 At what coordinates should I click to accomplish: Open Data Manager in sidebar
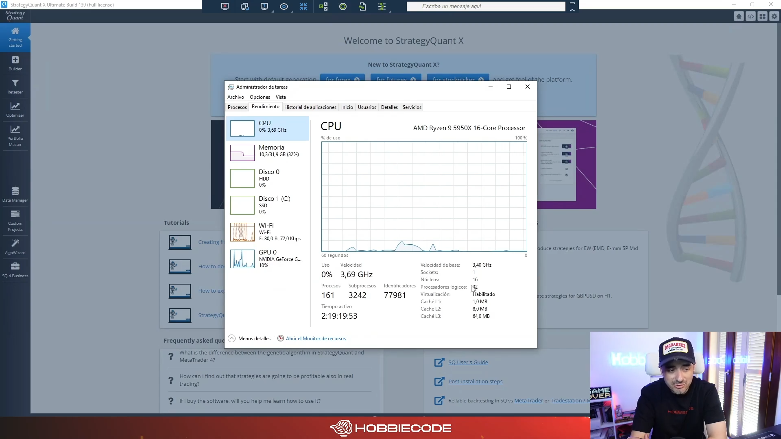[x=15, y=194]
